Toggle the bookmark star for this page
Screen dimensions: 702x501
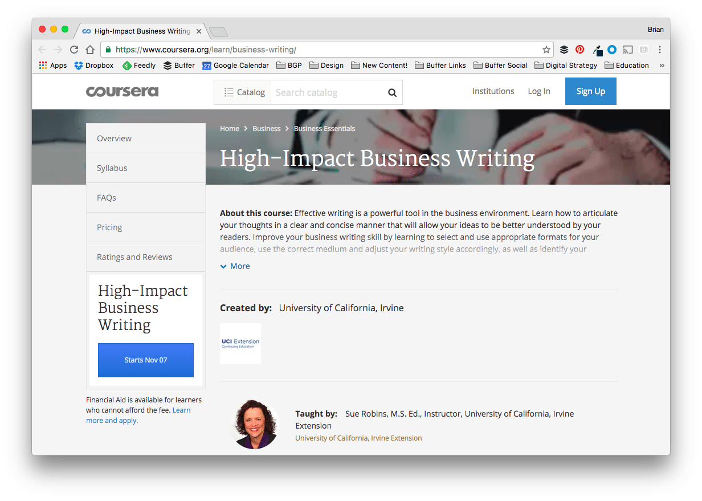coord(546,50)
